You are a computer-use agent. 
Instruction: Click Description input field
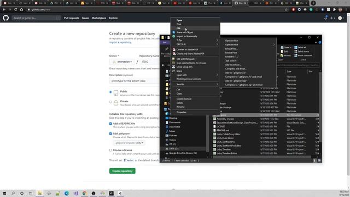(135, 81)
